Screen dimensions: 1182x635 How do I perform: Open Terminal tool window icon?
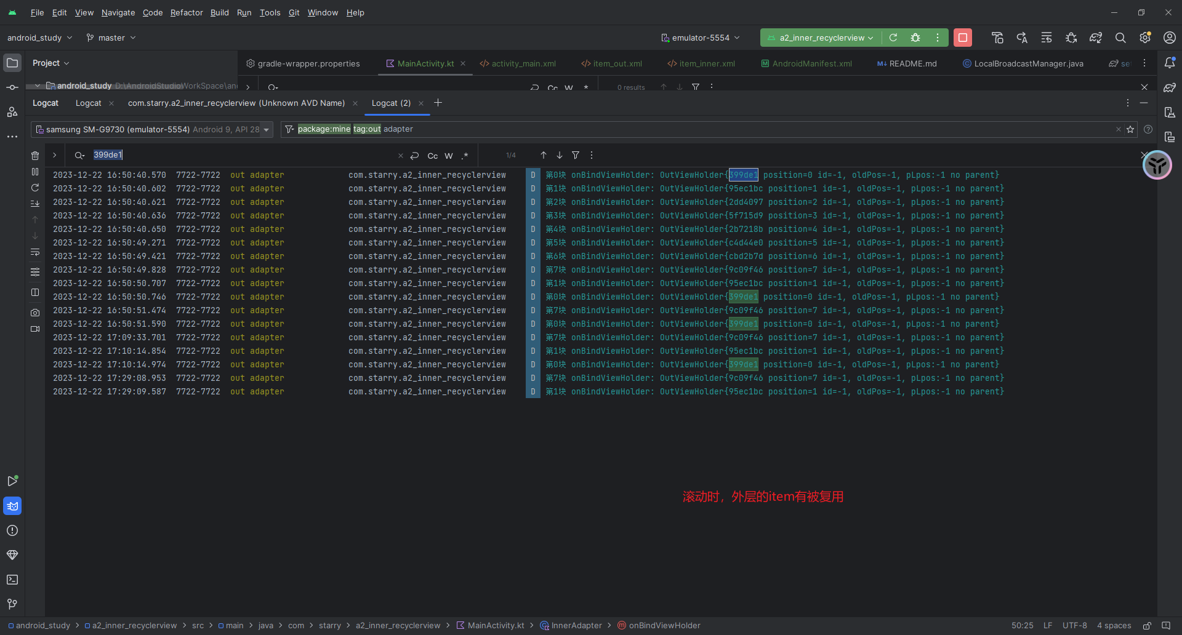(x=12, y=580)
